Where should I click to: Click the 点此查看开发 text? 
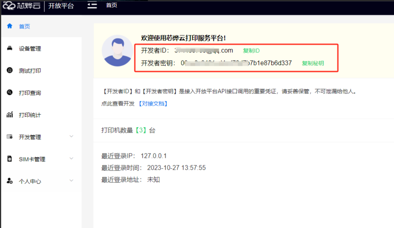[x=118, y=104]
